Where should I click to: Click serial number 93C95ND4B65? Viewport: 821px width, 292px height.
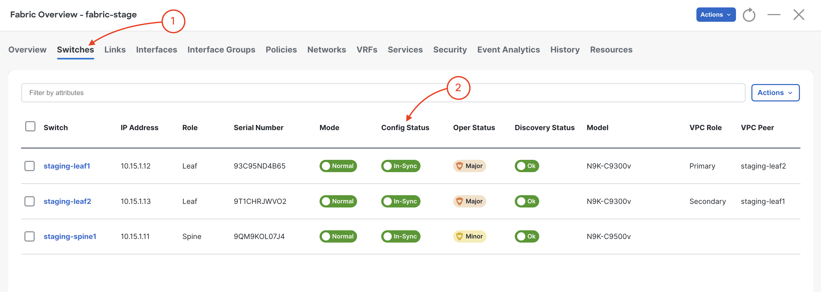point(259,166)
